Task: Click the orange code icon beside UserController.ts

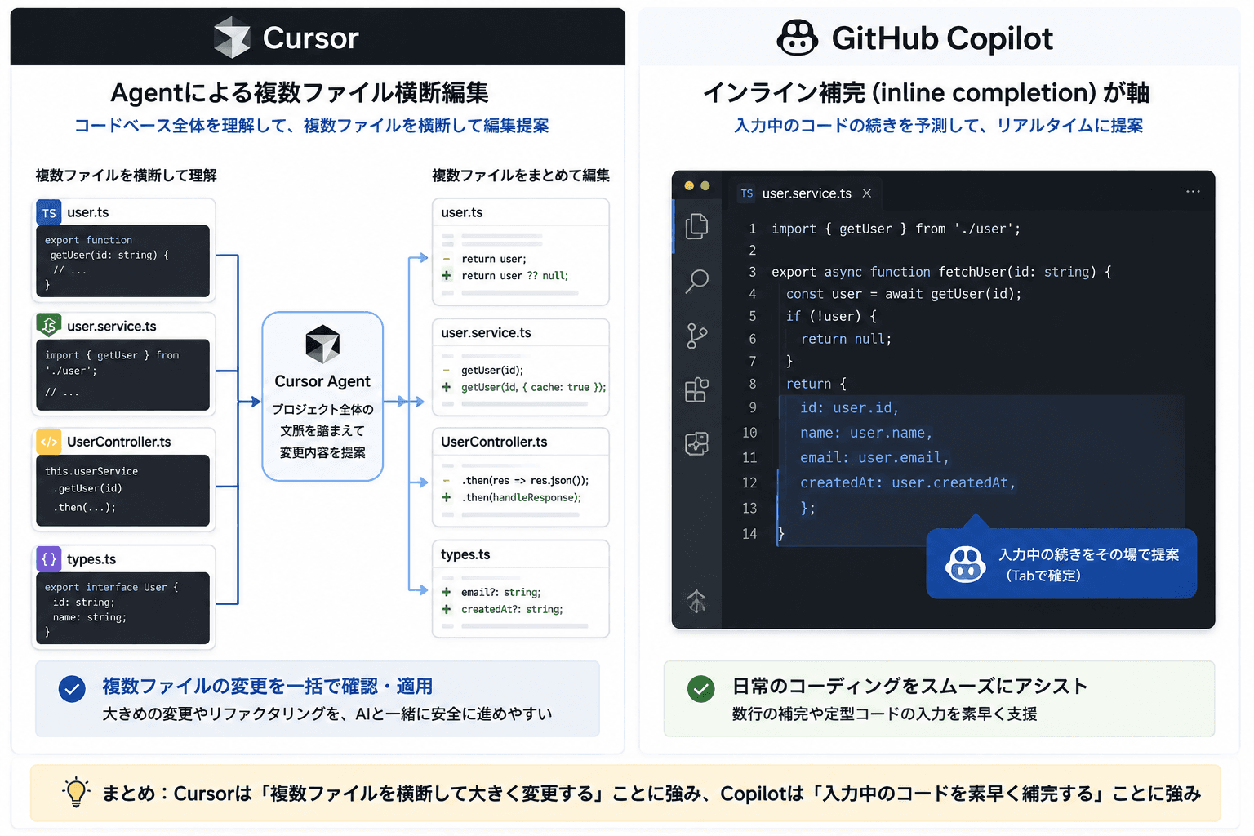Action: (x=49, y=442)
